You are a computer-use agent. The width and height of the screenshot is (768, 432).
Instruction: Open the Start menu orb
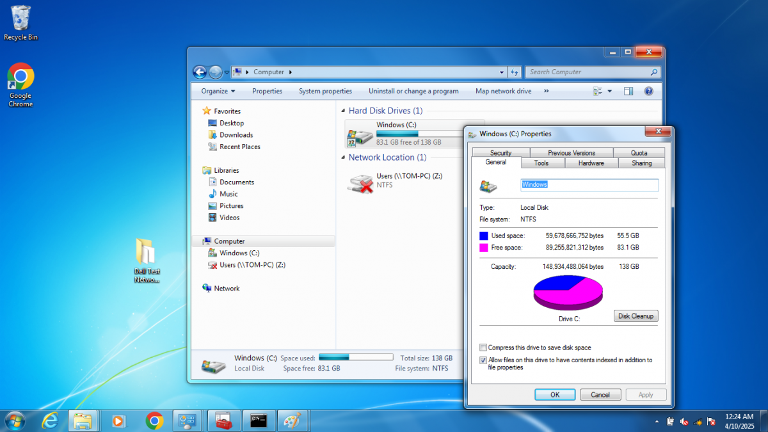tap(15, 420)
